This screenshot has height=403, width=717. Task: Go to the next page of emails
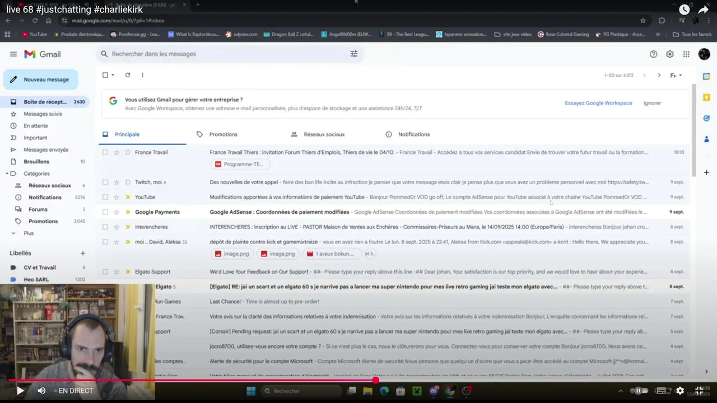(659, 75)
